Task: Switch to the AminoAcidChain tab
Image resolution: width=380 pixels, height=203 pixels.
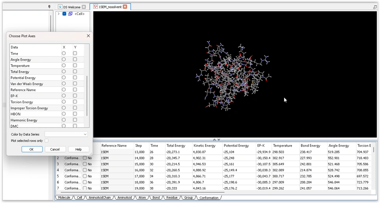Action: 100,197
